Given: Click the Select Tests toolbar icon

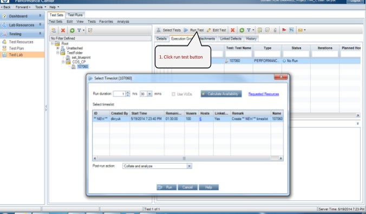Looking at the screenshot, I should tap(159, 30).
